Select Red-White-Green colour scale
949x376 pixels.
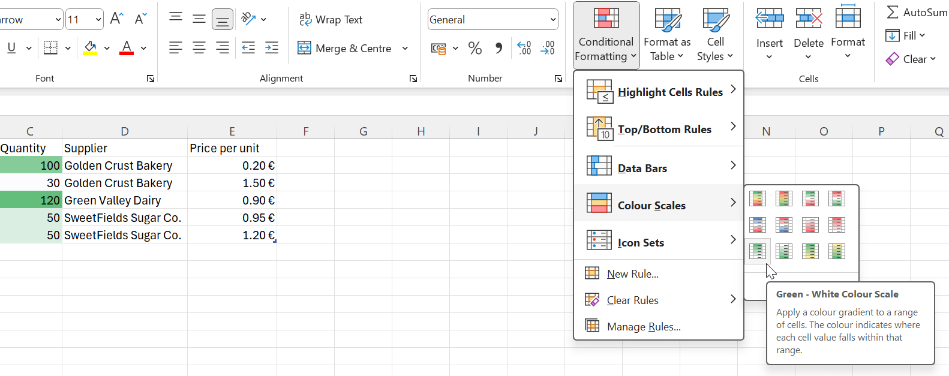tap(837, 198)
